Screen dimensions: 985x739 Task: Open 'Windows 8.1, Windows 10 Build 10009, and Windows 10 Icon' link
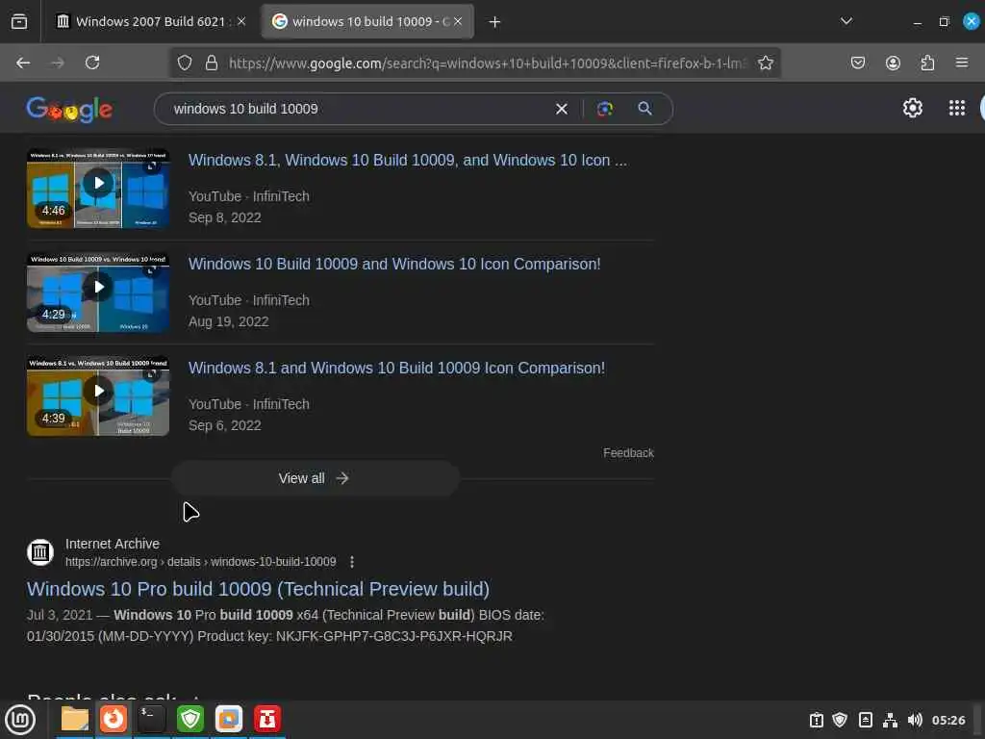(407, 161)
